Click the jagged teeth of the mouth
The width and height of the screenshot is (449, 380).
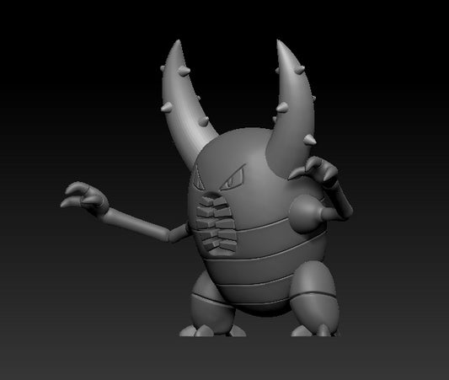[216, 223]
